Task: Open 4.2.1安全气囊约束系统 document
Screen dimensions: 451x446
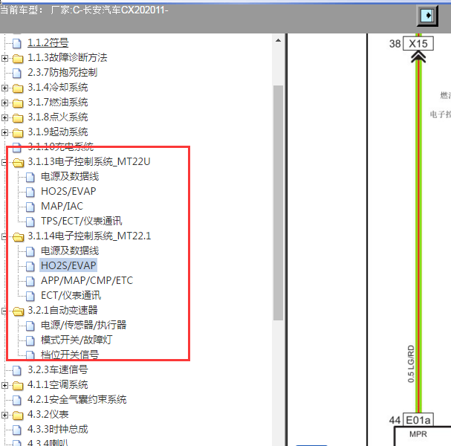Action: (x=77, y=399)
